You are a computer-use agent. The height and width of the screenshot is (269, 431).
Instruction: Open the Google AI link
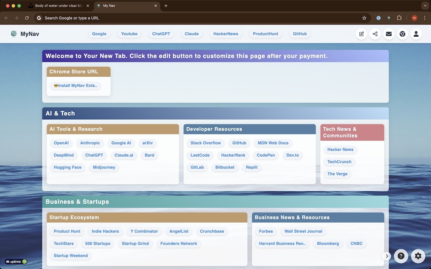click(121, 143)
